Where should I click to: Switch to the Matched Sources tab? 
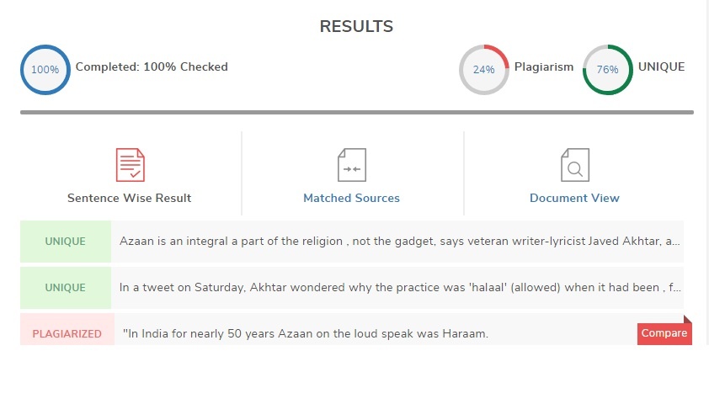coord(351,198)
